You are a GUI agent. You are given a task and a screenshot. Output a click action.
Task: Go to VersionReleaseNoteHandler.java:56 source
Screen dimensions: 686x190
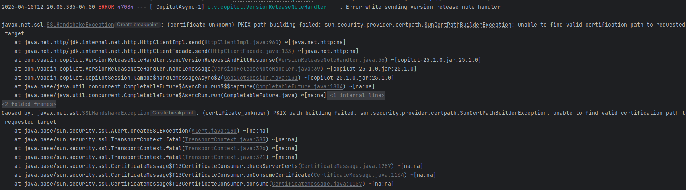pyautogui.click(x=331, y=60)
